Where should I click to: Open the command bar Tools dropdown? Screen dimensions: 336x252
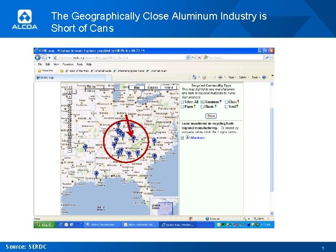(256, 77)
